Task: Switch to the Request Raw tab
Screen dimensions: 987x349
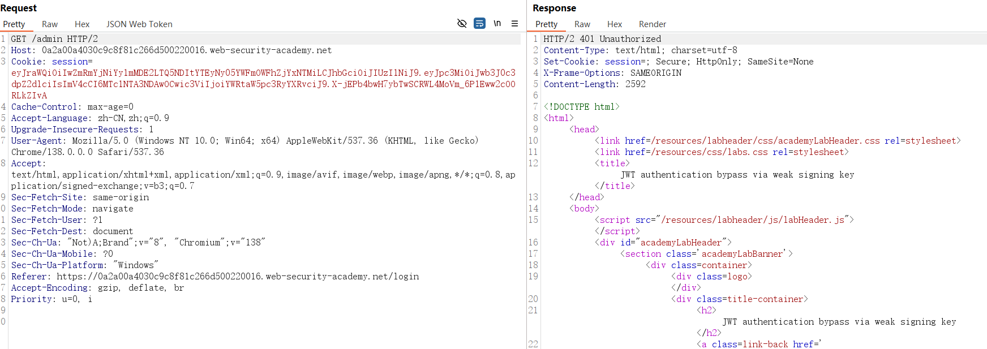Action: pyautogui.click(x=50, y=24)
